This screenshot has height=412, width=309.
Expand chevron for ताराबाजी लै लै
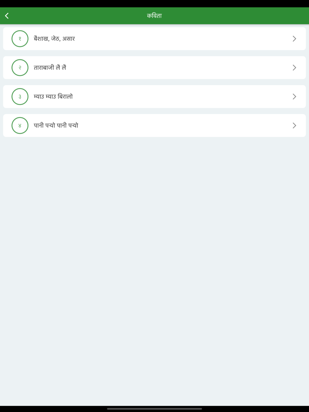[x=294, y=68]
